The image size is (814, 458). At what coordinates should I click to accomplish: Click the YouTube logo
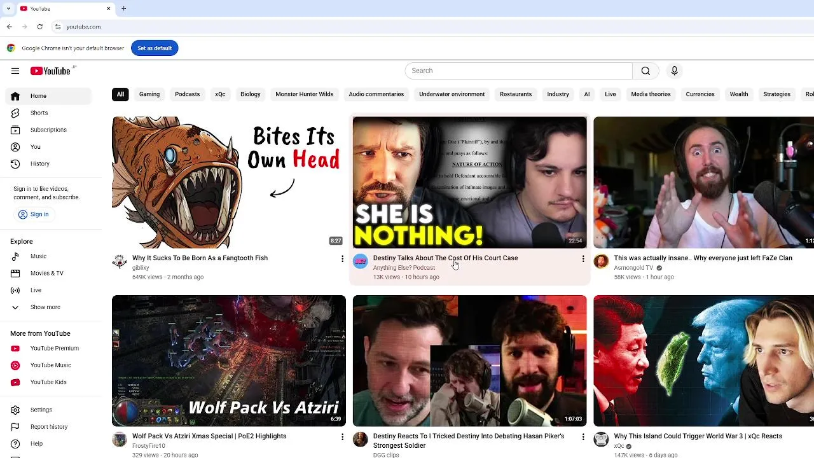pos(50,71)
